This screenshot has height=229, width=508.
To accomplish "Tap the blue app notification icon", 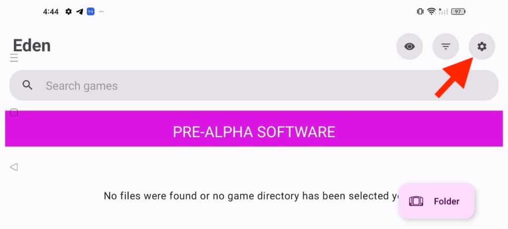I will [x=90, y=12].
